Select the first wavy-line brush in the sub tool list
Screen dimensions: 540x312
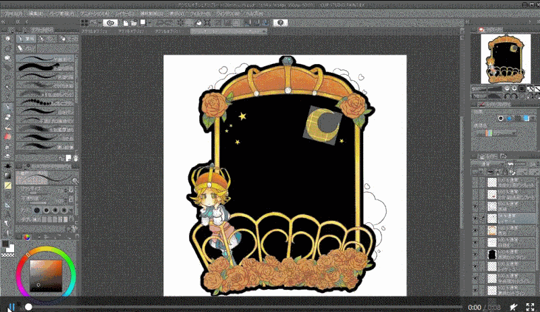45,59
